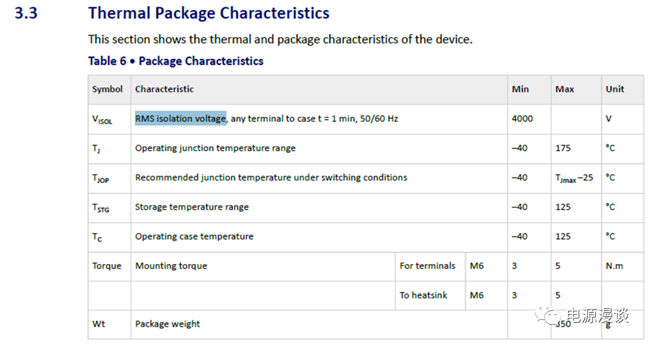The width and height of the screenshot is (650, 344).
Task: Click the "Symbol" column header
Action: pyautogui.click(x=107, y=89)
